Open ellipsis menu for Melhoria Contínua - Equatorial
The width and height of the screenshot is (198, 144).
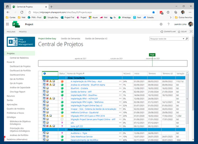pos(120,112)
